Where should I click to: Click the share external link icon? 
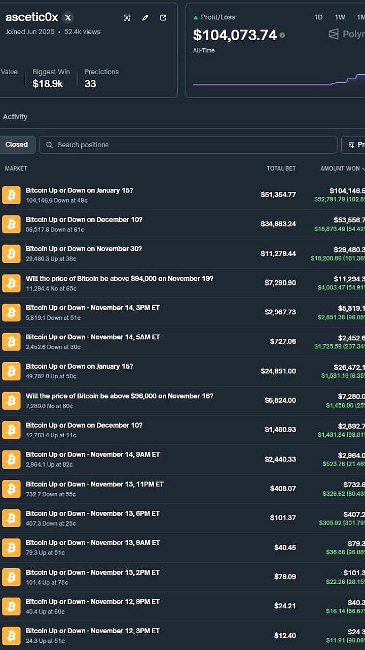click(163, 18)
